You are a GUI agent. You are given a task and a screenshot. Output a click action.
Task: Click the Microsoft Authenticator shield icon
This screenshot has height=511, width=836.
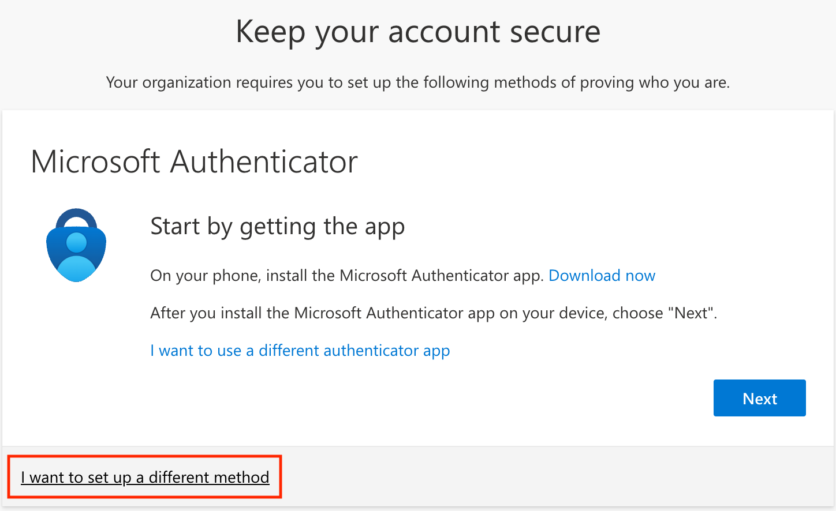(x=76, y=245)
